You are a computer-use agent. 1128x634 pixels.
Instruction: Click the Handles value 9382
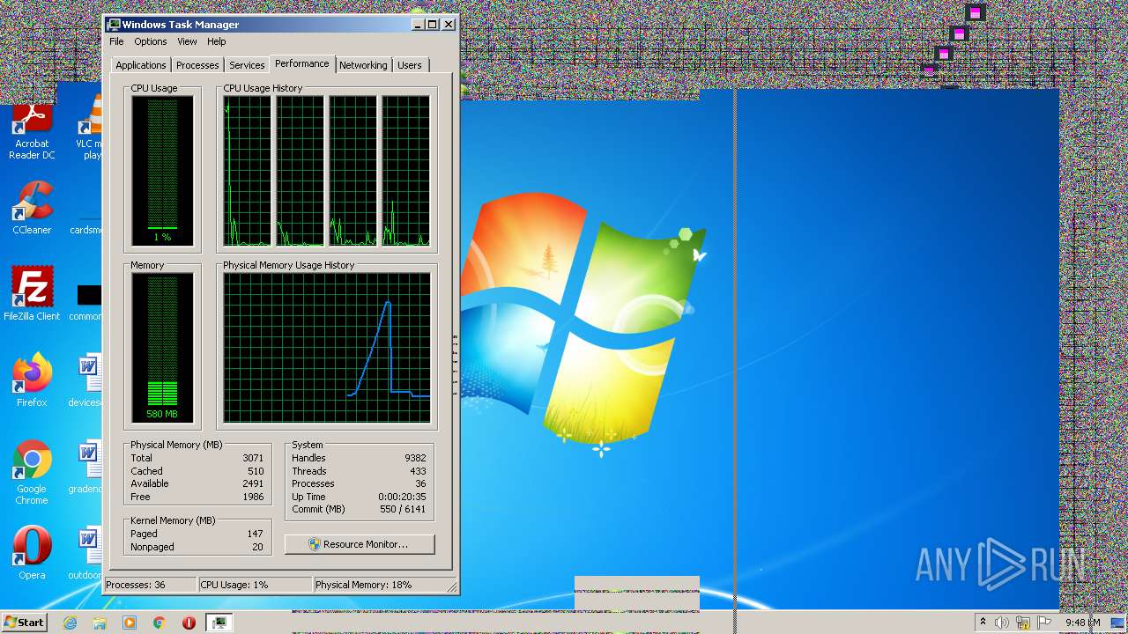point(415,458)
